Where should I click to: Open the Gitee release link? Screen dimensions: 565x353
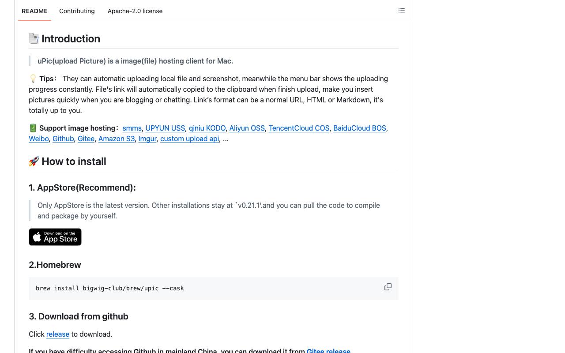click(328, 351)
